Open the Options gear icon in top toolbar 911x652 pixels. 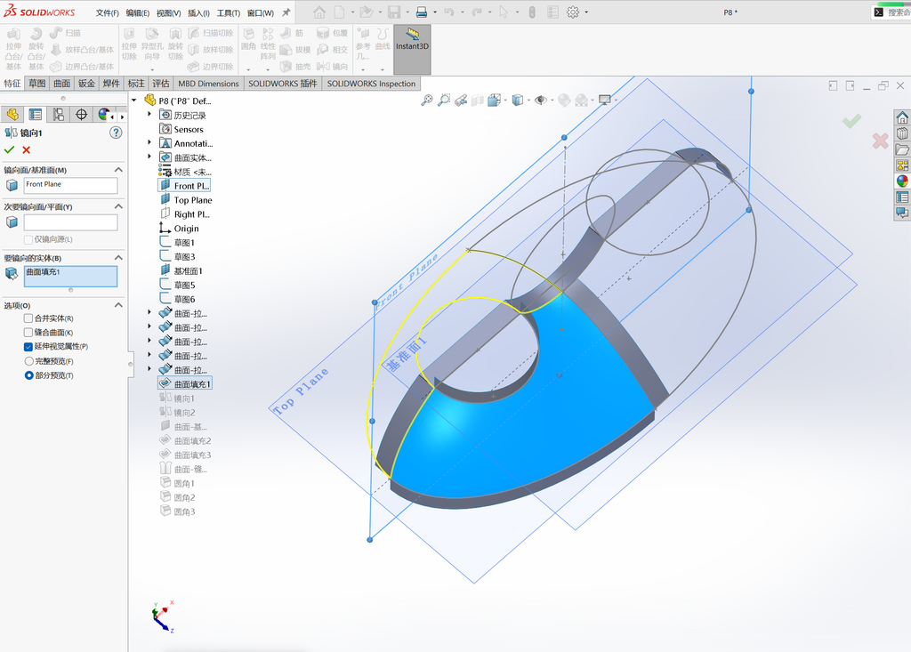pos(573,12)
